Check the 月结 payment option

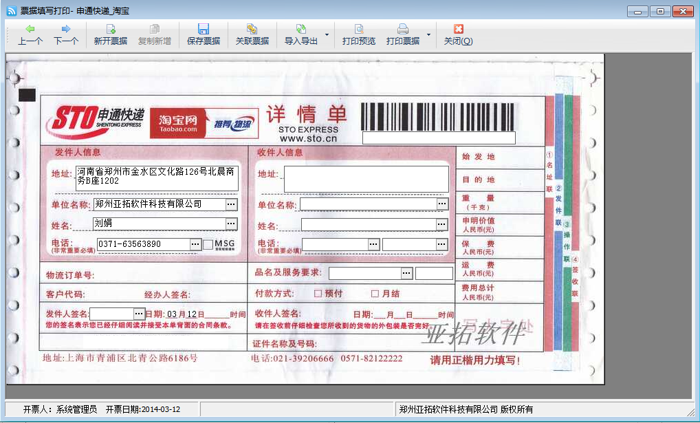[375, 294]
